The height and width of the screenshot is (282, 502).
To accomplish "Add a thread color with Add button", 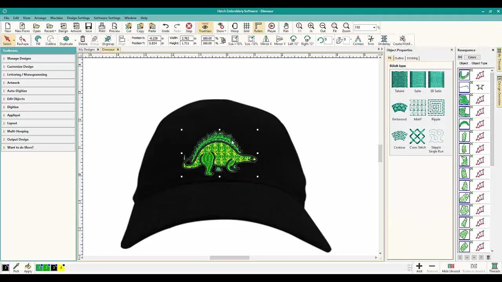I will pos(419,268).
